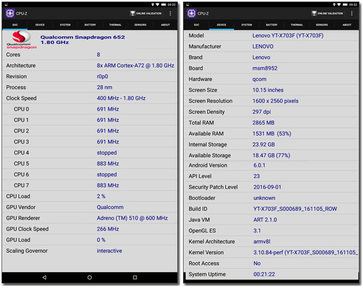
Task: Tap Kernel Architecture value "armv8l"
Action: (x=262, y=242)
